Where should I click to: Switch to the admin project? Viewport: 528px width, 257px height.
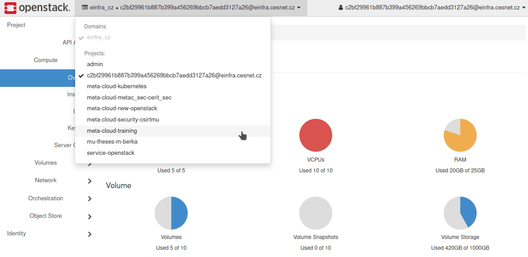[95, 64]
